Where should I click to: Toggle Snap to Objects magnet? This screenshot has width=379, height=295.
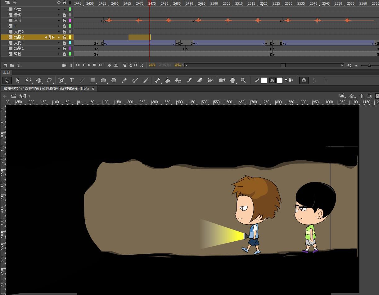click(304, 80)
